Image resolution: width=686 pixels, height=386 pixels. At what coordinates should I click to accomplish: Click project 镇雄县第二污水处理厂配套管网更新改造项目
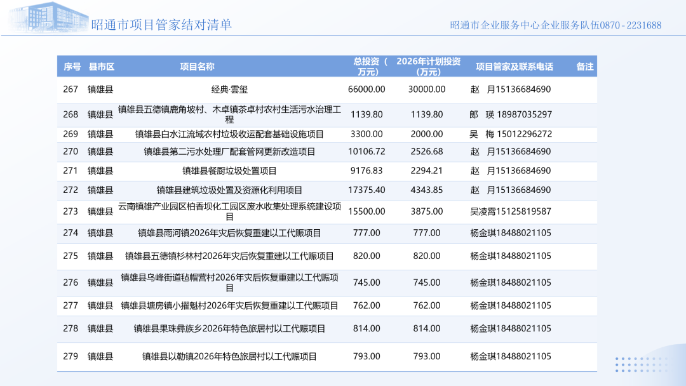[230, 152]
